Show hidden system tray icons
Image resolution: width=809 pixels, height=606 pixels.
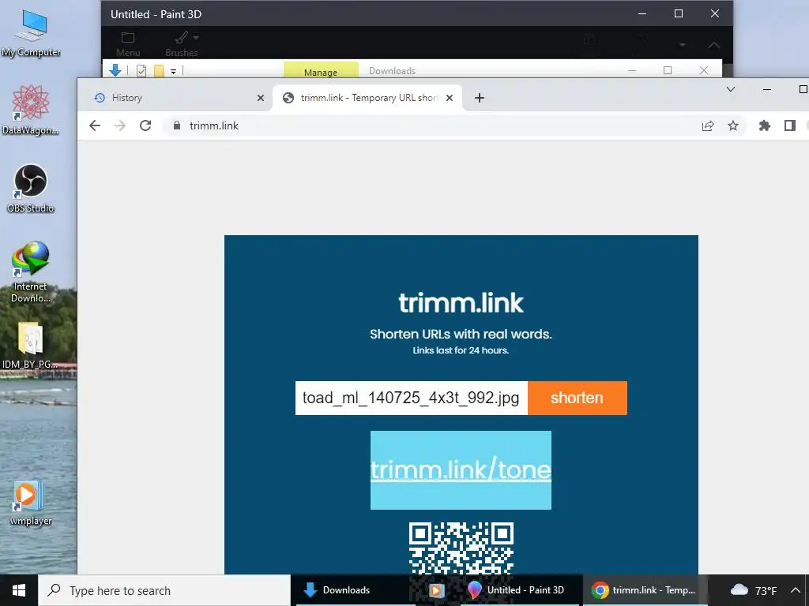click(x=795, y=590)
